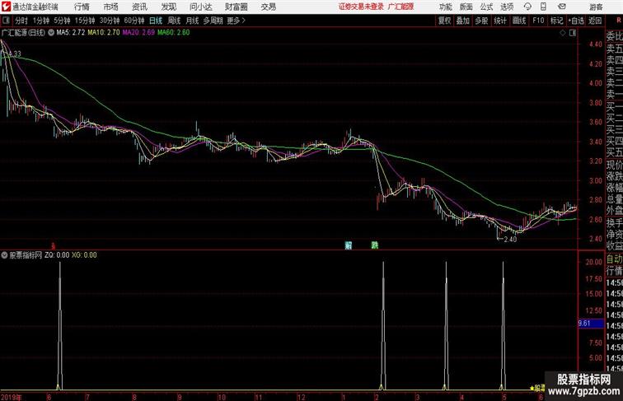Open the 发现 menu

pos(168,7)
